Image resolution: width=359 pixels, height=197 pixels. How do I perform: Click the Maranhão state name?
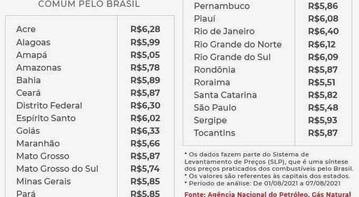38,143
